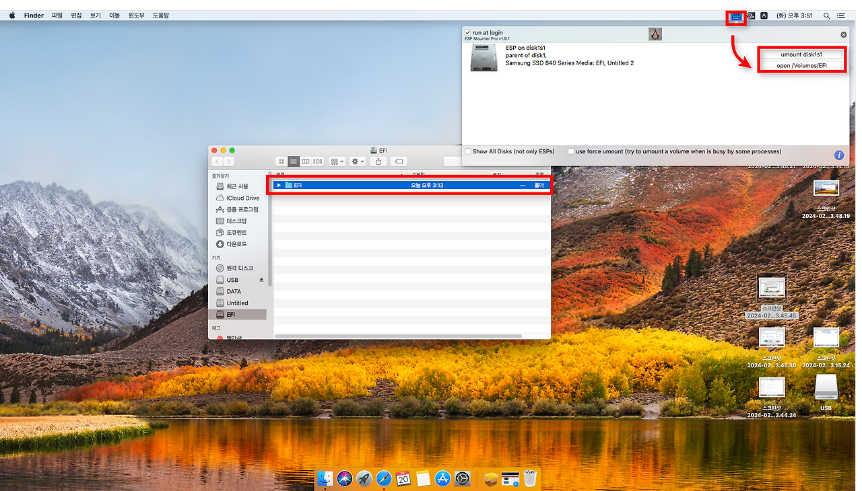Go back in the Finder window
Viewport: 862px width, 491px height.
(x=218, y=161)
